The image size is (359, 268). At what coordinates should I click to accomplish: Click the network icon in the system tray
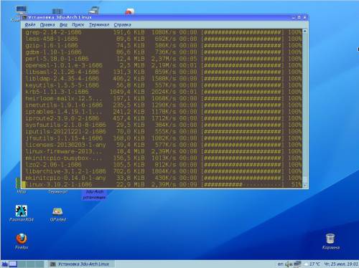tap(297, 264)
